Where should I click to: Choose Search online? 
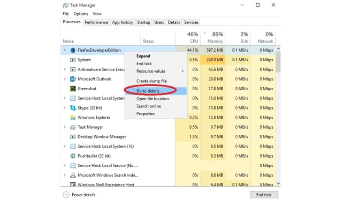click(x=156, y=106)
